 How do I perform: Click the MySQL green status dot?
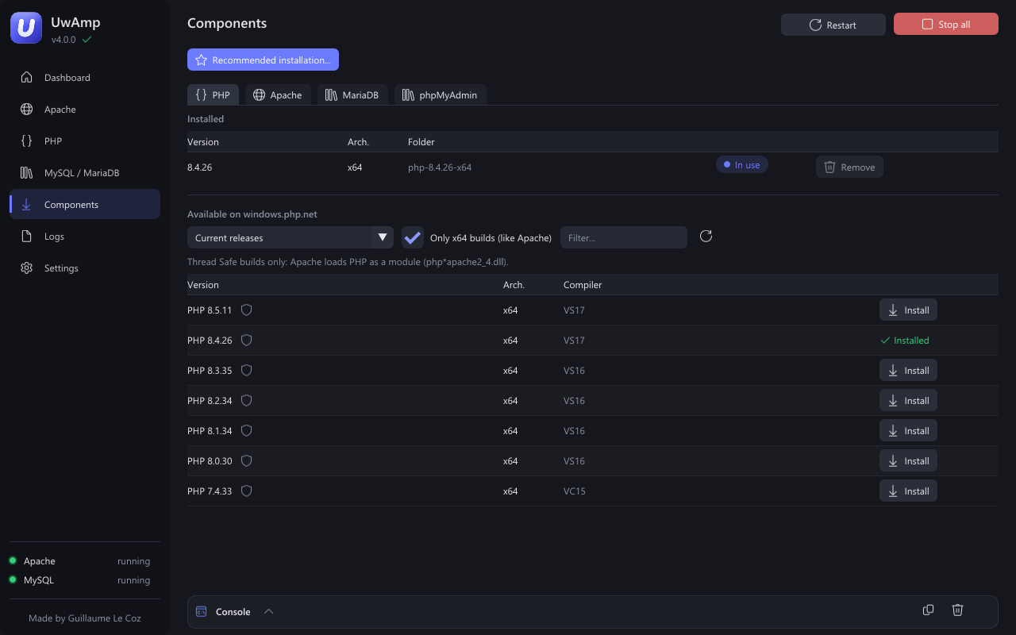click(x=13, y=580)
